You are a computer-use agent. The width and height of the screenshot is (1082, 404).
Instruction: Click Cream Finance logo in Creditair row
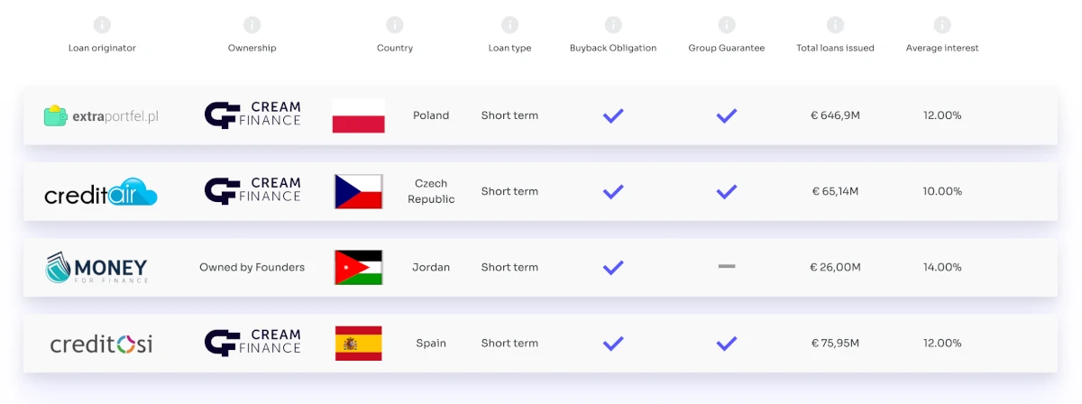click(252, 191)
